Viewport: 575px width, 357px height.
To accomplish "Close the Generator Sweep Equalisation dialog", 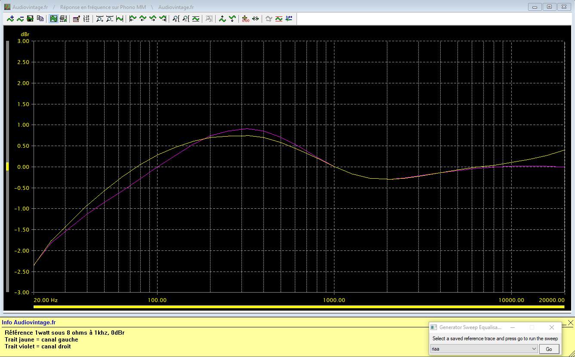I will click(552, 327).
